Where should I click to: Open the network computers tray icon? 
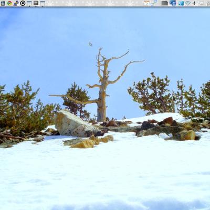click(x=154, y=3)
